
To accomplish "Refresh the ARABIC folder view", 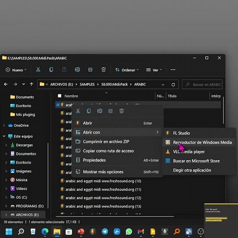I will point(173,85).
